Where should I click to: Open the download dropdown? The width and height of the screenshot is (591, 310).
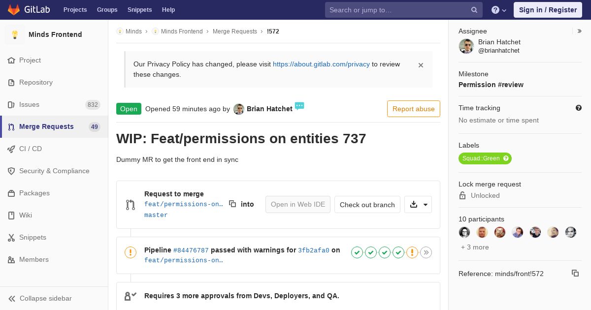pyautogui.click(x=418, y=205)
